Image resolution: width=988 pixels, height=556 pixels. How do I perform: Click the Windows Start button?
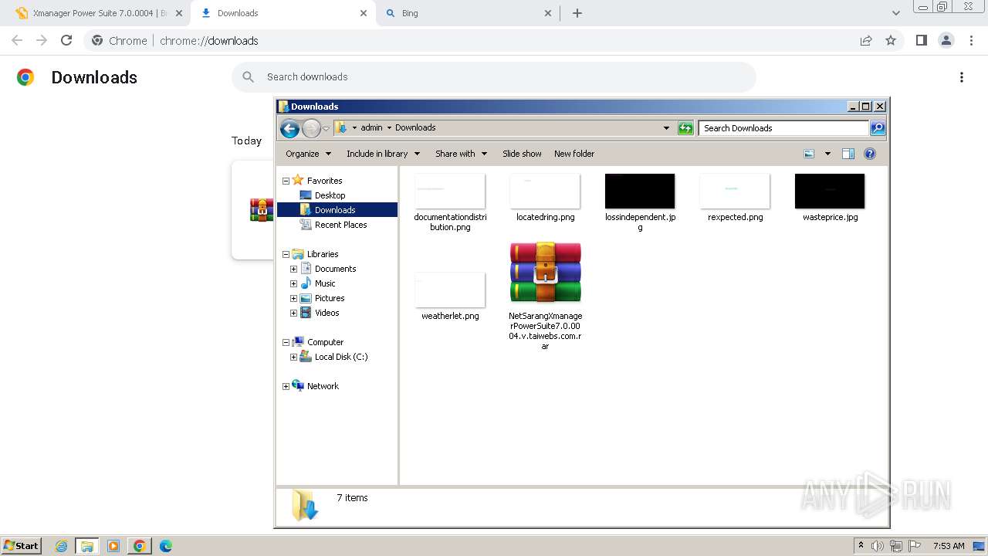pyautogui.click(x=22, y=546)
